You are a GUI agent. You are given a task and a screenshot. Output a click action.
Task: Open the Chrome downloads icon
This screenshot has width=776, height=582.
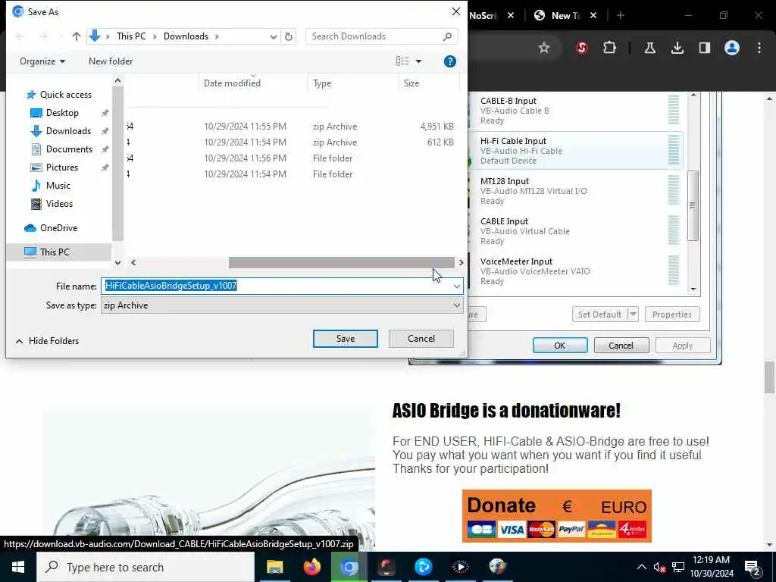coord(677,48)
